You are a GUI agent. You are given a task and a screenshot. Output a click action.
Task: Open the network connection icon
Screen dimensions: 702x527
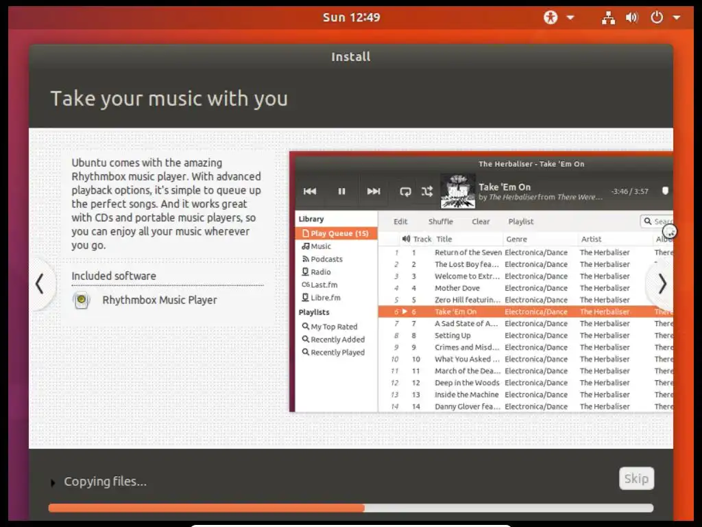pyautogui.click(x=608, y=17)
